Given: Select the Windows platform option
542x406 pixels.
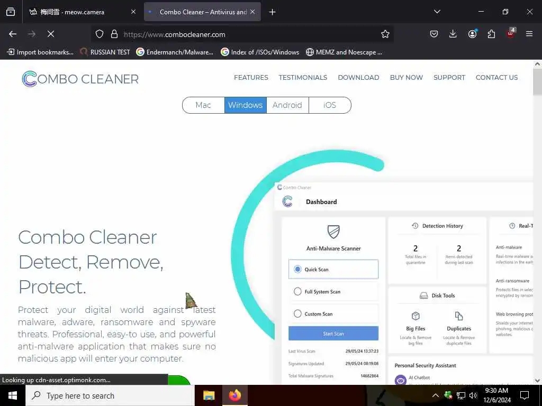Looking at the screenshot, I should (246, 105).
